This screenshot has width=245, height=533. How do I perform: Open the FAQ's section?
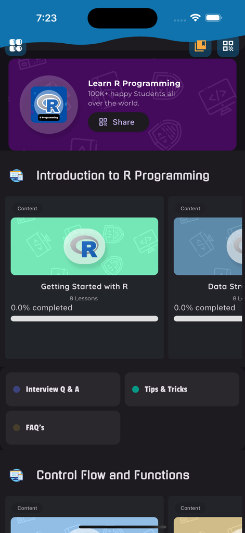coord(63,428)
